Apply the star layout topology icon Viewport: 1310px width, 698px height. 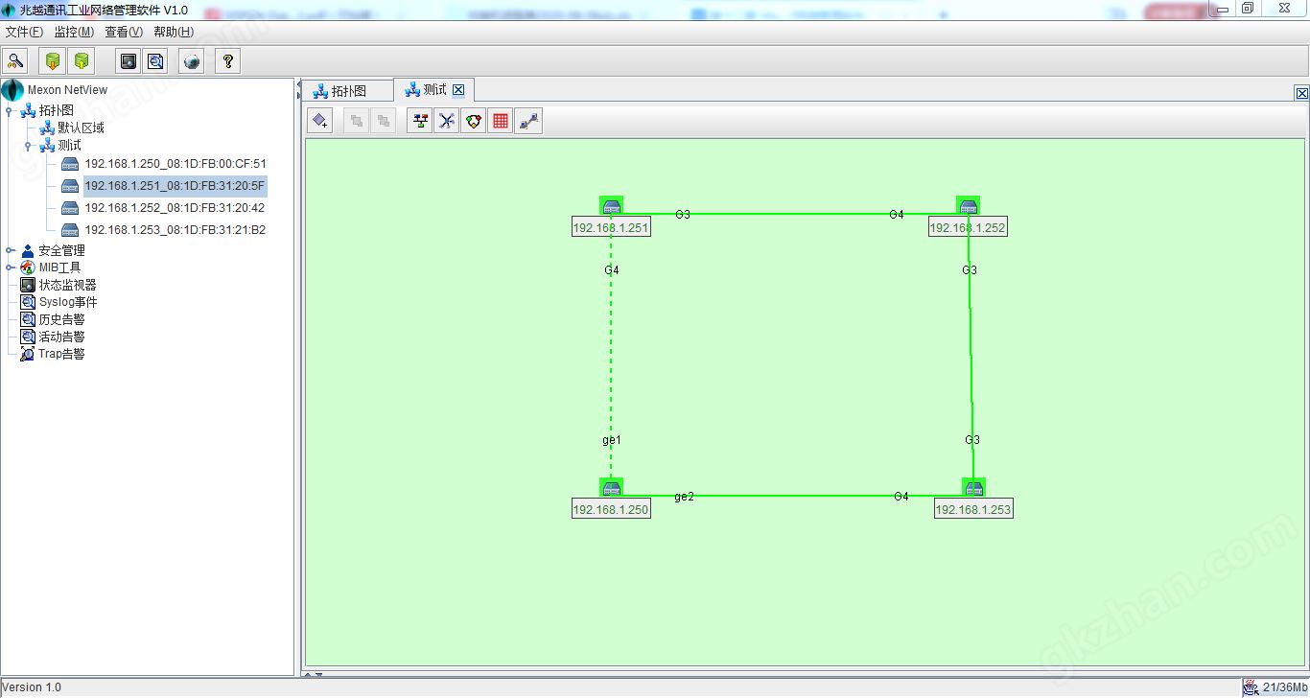(447, 121)
